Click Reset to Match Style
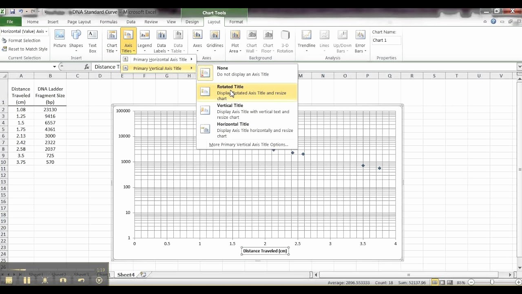Viewport: 522px width, 294px height. tap(25, 49)
